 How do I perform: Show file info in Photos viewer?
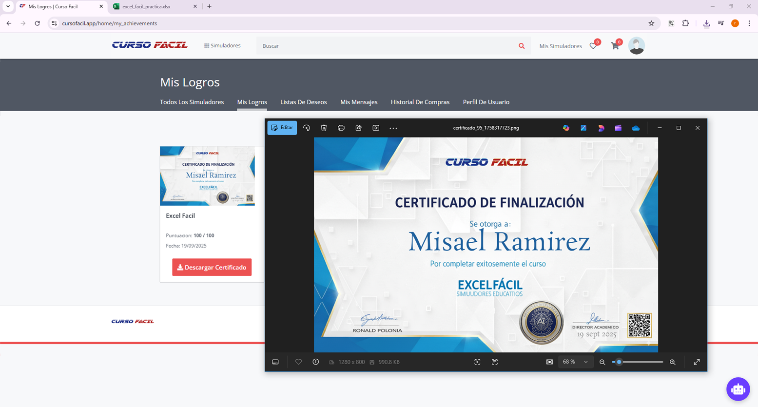pyautogui.click(x=316, y=362)
